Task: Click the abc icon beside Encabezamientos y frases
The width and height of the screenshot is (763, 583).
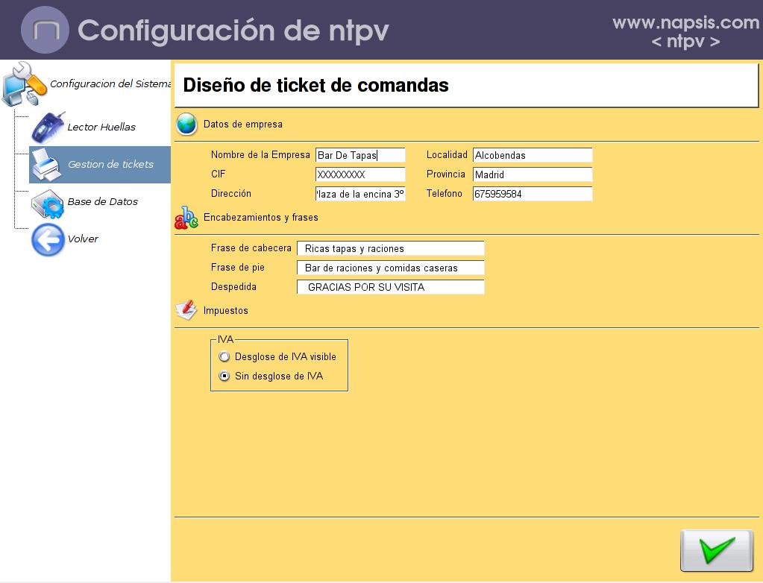Action: [186, 218]
